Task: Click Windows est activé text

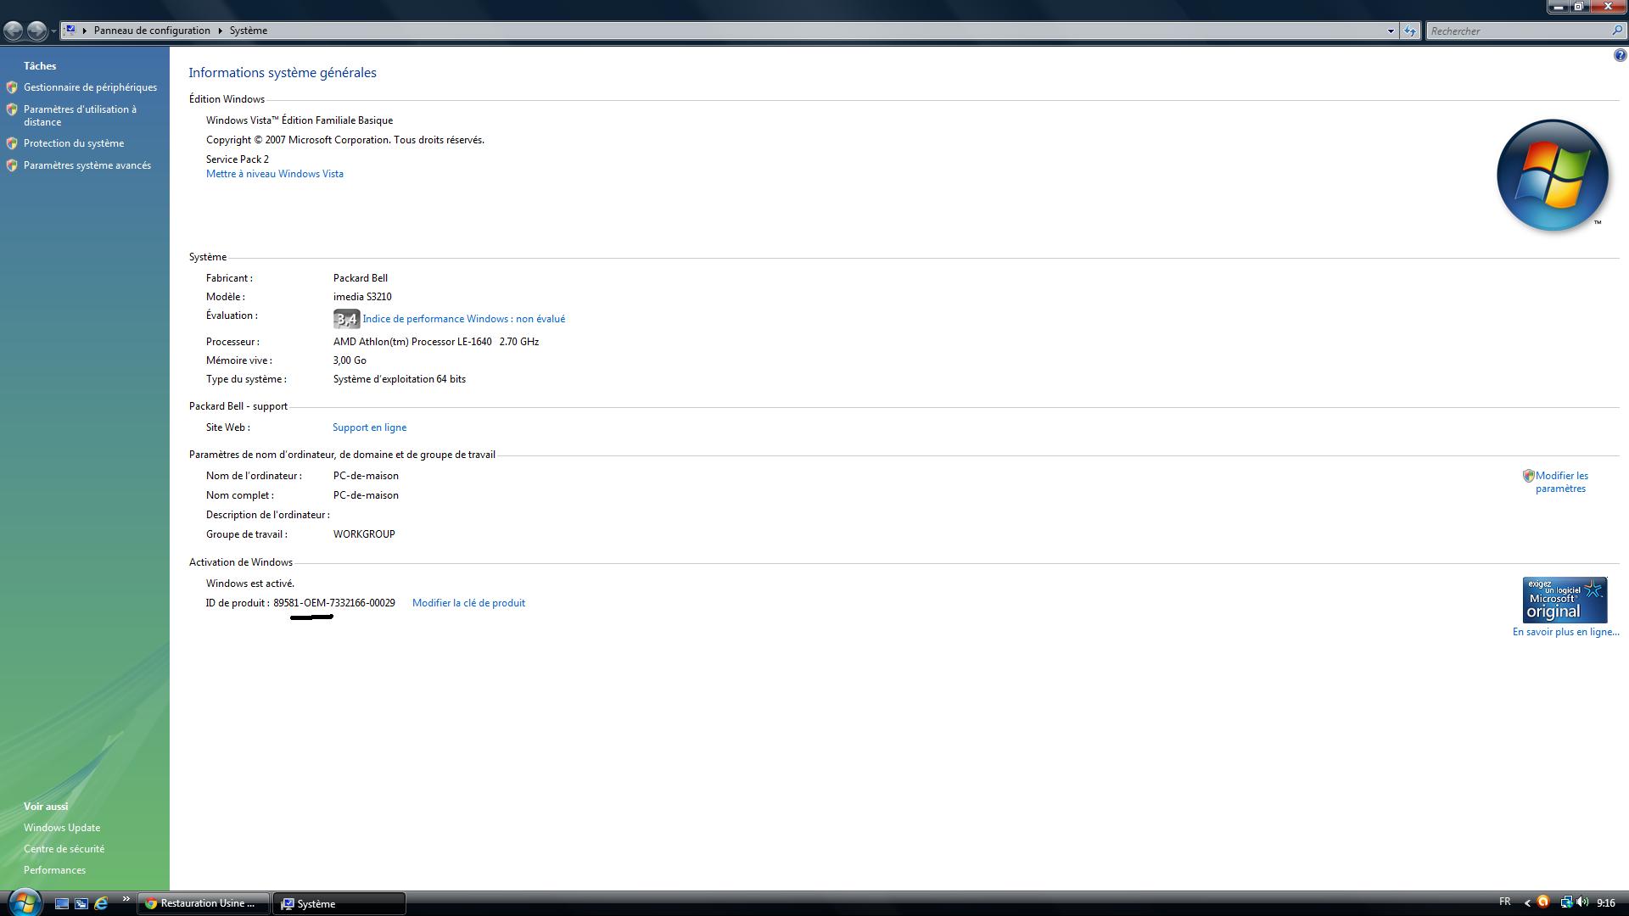Action: (x=250, y=584)
